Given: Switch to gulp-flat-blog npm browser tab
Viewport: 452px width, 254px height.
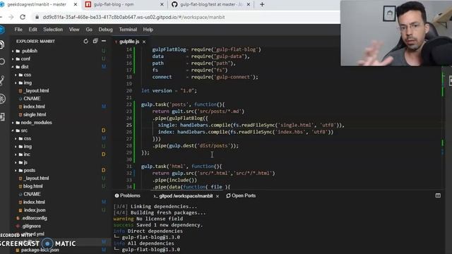Looking at the screenshot, I should pyautogui.click(x=114, y=4).
